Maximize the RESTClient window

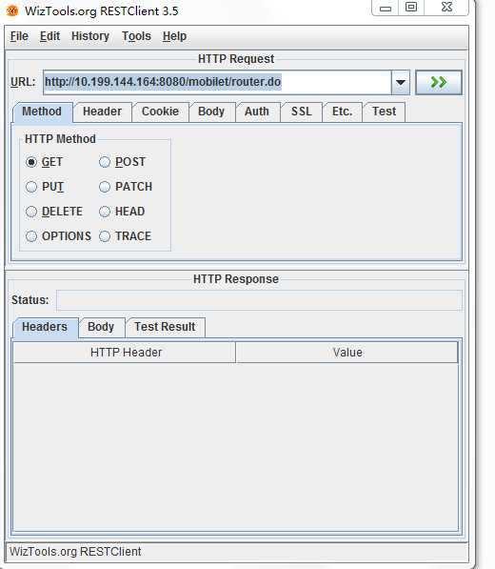(x=411, y=7)
